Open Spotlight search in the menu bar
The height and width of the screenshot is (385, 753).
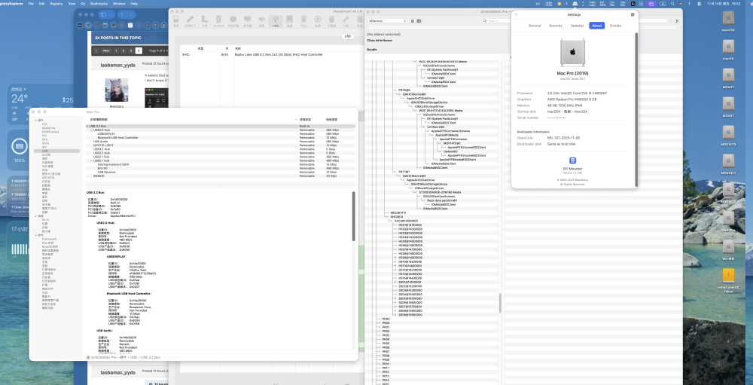coord(672,4)
